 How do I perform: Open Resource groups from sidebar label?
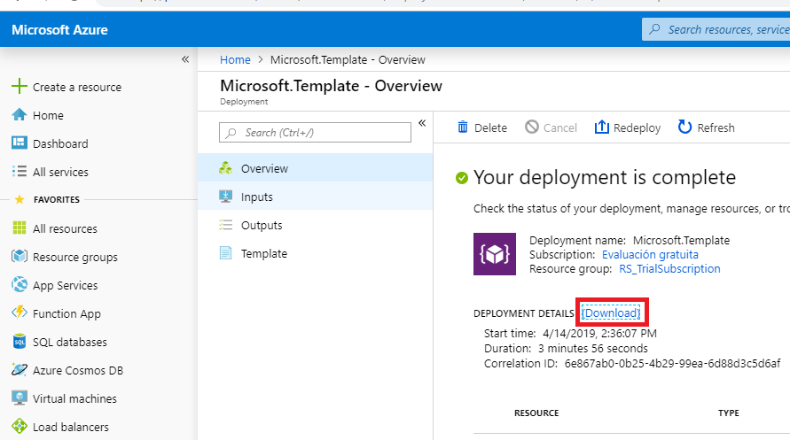pos(75,257)
